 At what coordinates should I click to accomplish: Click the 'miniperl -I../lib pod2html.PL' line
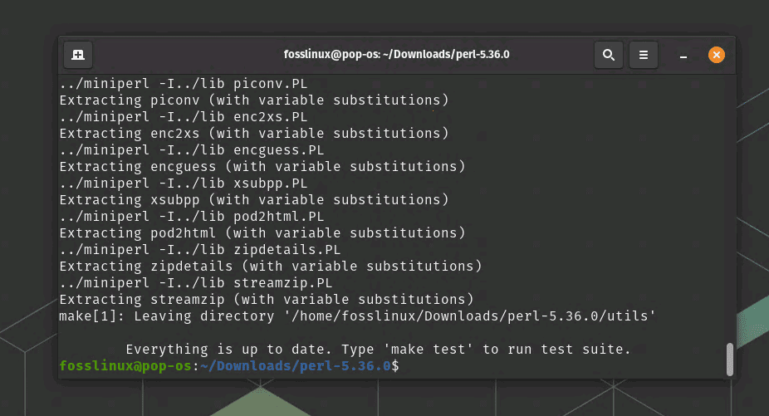[192, 217]
